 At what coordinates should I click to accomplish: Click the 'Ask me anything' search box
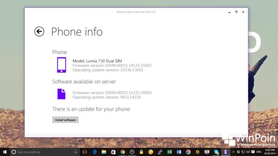[44, 152]
